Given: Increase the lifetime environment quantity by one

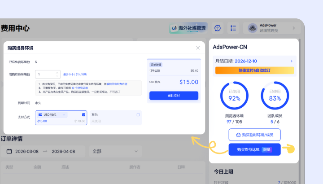Looking at the screenshot, I should click(57, 73).
